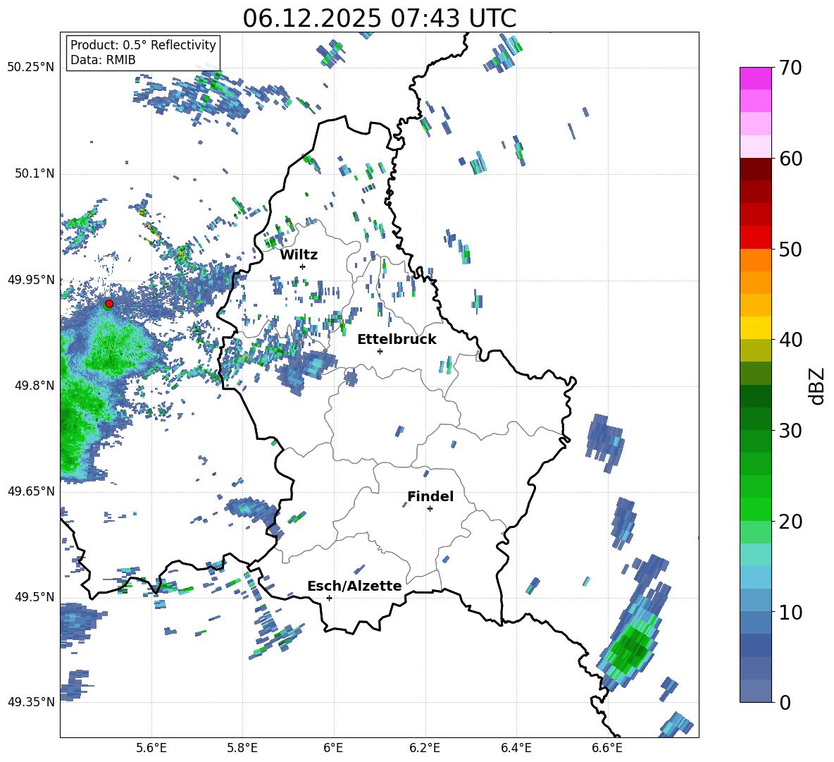Pick the bright red colorbar swatch above 50
This screenshot has height=762, width=834.
click(x=756, y=237)
